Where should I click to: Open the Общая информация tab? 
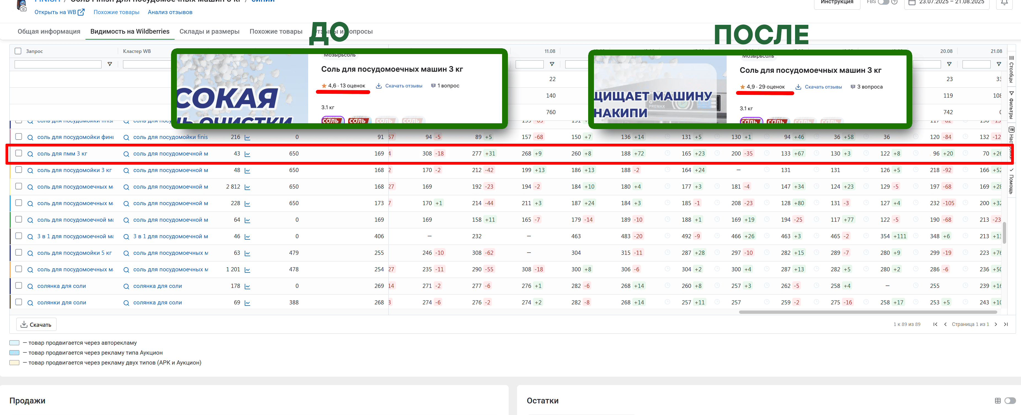pyautogui.click(x=49, y=32)
